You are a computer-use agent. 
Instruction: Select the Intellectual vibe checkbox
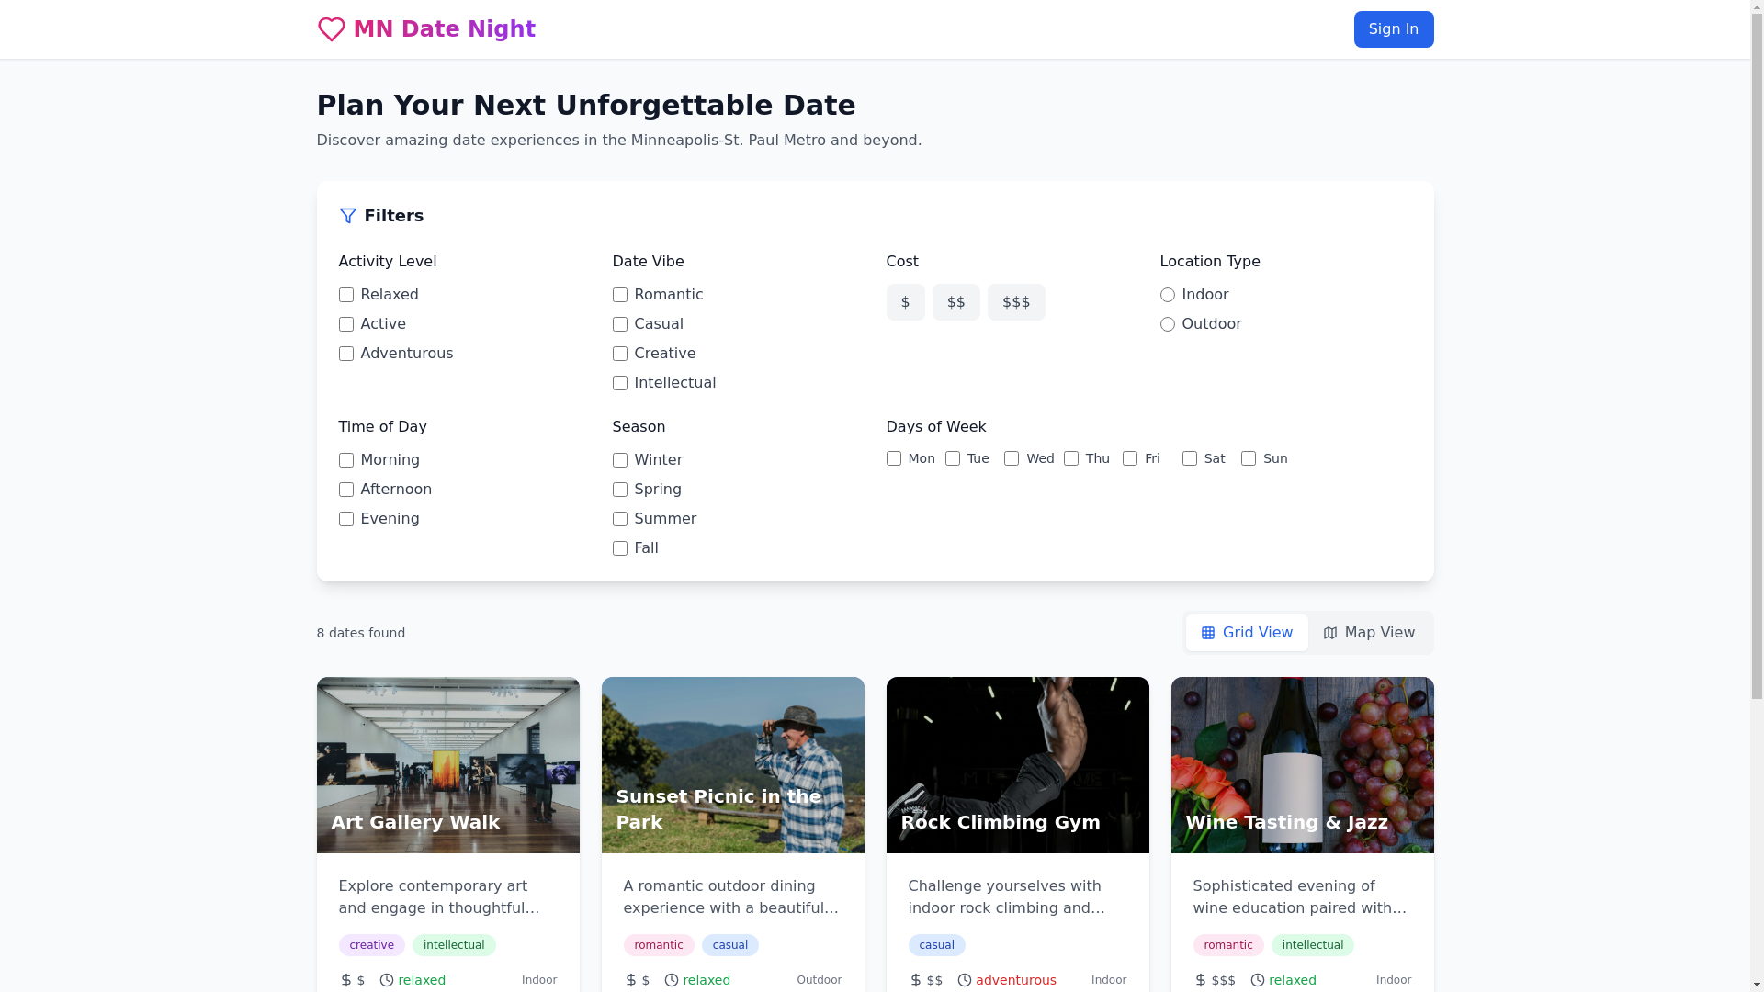pos(620,383)
